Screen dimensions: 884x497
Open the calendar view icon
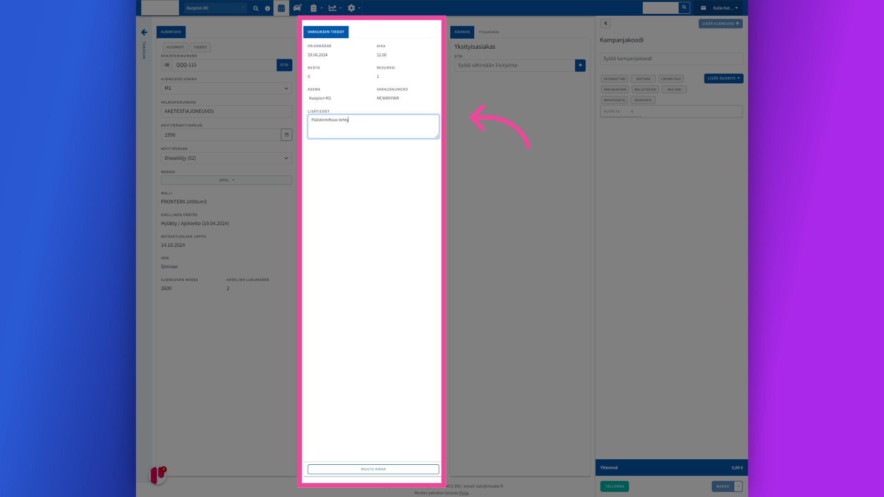(x=281, y=8)
